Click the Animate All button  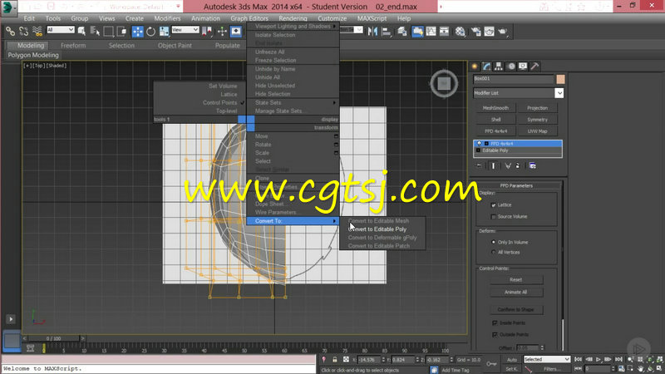pos(515,293)
